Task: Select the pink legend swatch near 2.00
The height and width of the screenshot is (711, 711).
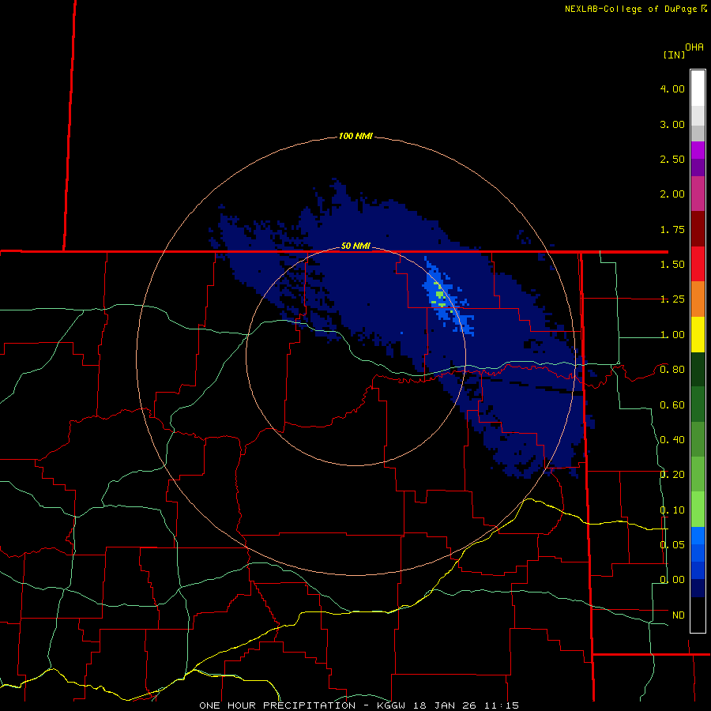Action: [x=698, y=194]
